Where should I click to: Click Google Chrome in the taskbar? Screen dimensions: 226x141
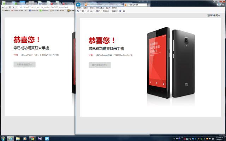click(x=32, y=139)
